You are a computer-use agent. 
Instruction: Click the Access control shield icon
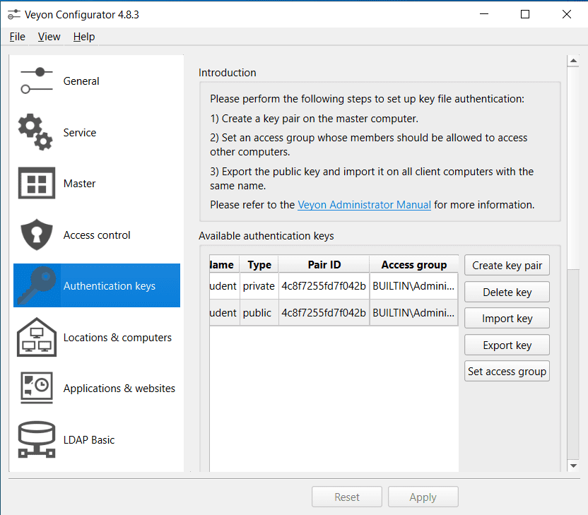click(x=37, y=235)
